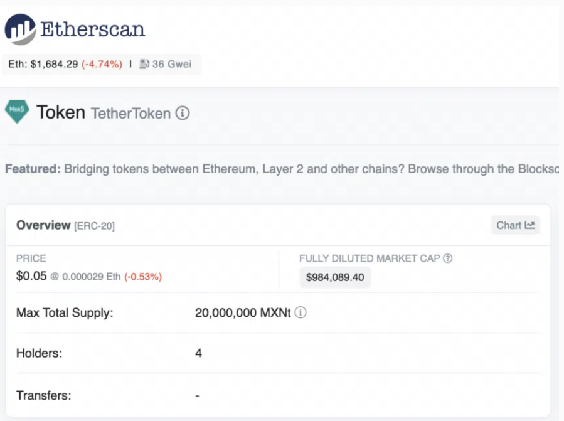This screenshot has height=421, width=564.
Task: Click the MXNt token diamond icon
Action: tap(17, 110)
